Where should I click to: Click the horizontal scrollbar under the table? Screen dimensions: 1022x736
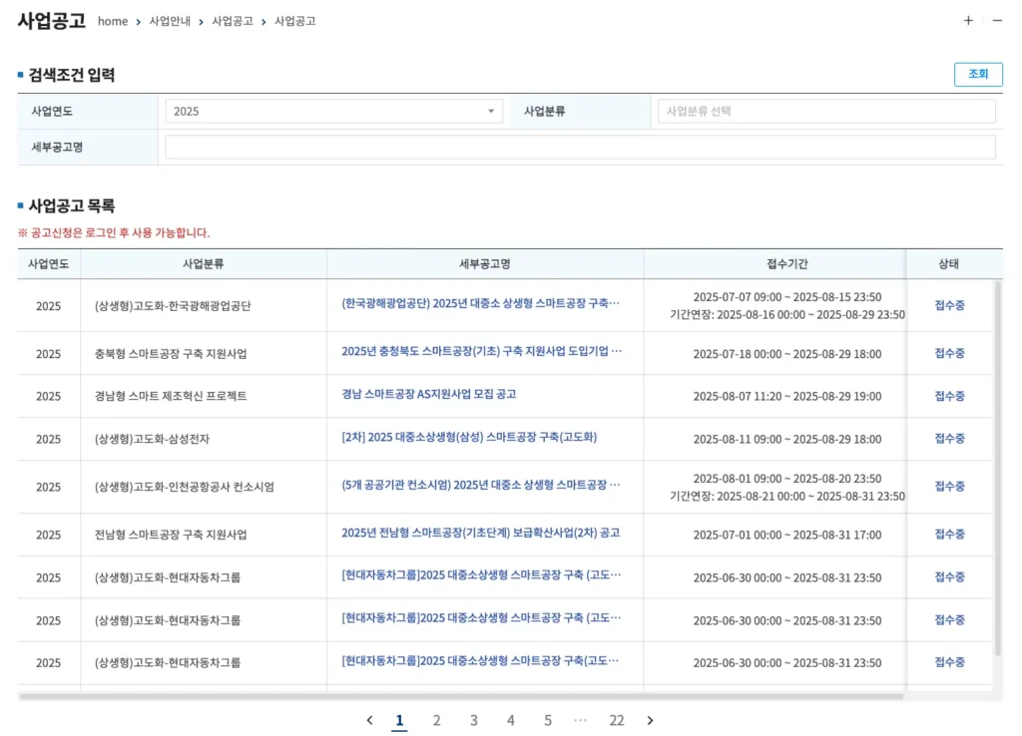(461, 696)
